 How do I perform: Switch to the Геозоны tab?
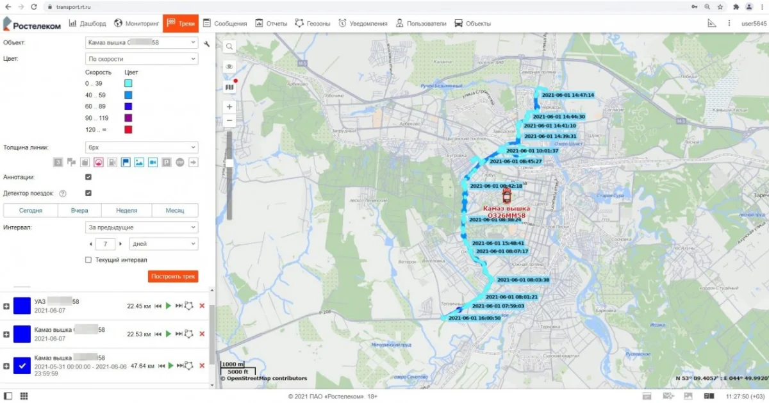pos(313,24)
